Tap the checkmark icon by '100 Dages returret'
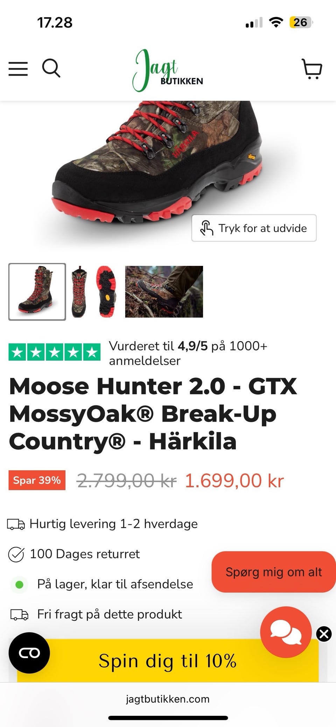Viewport: 336px width, 727px height. (x=16, y=554)
